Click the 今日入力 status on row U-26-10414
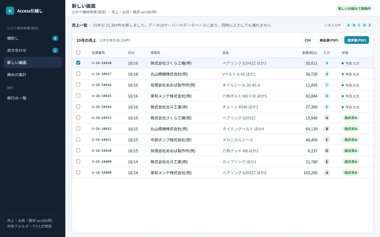Screen dimensions: 380x237 (351, 107)
